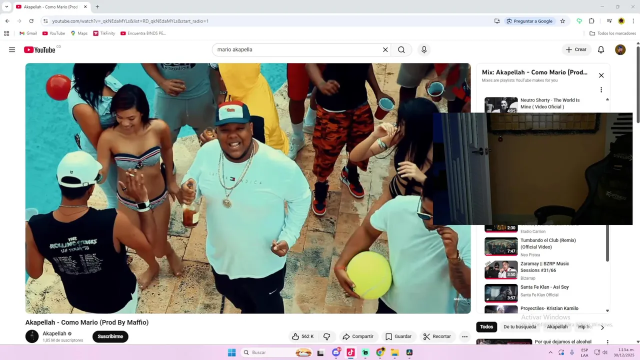Open Chrome profile avatar
Image resolution: width=640 pixels, height=360 pixels.
coord(621,21)
